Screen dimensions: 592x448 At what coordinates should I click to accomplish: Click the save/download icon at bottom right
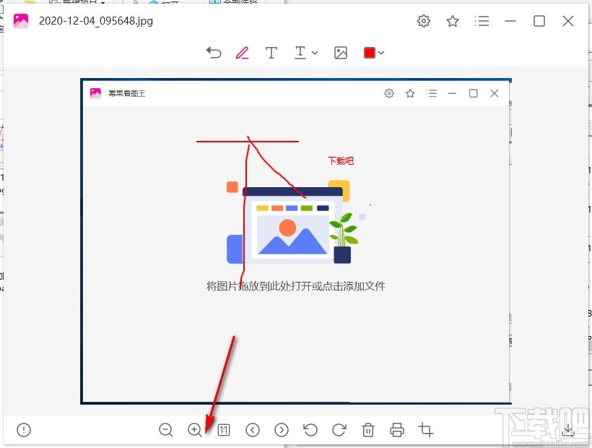click(568, 430)
